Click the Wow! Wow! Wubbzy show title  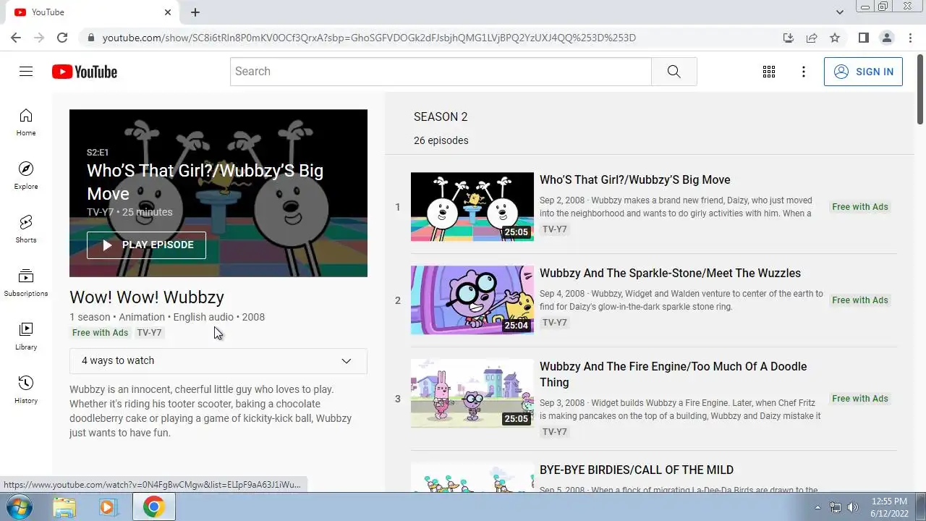coord(147,297)
